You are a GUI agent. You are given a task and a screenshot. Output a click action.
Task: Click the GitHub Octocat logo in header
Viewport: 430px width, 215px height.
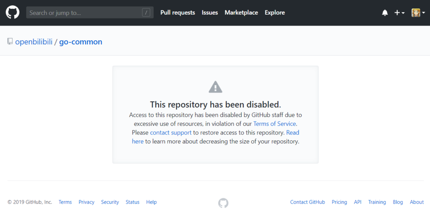[x=13, y=13]
